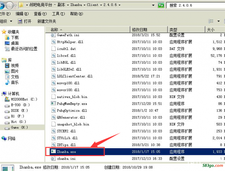The height and width of the screenshot is (171, 225).
Task: Select the LOLClientCenter.dll file icon
Action: pos(53,76)
